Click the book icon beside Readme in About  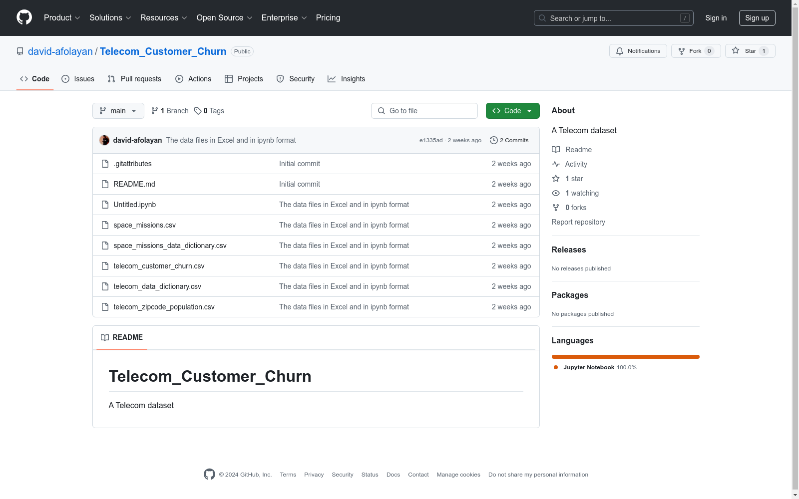click(556, 150)
